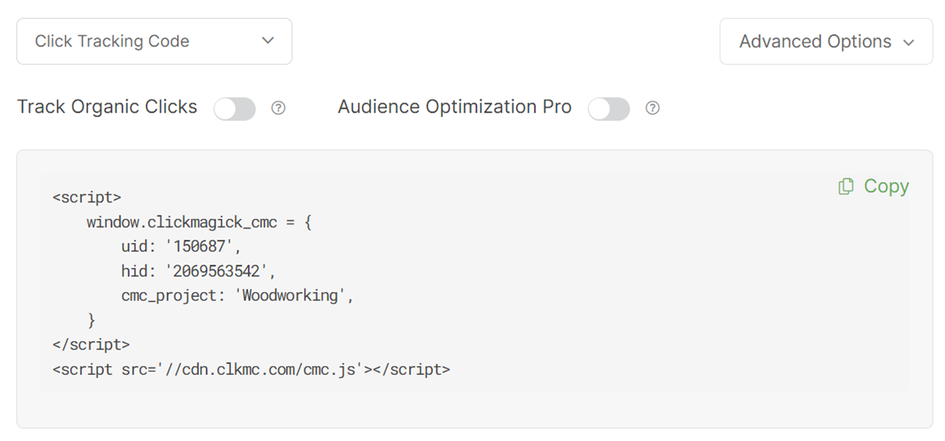Open the Click Tracking Code dropdown
The image size is (945, 441).
154,42
